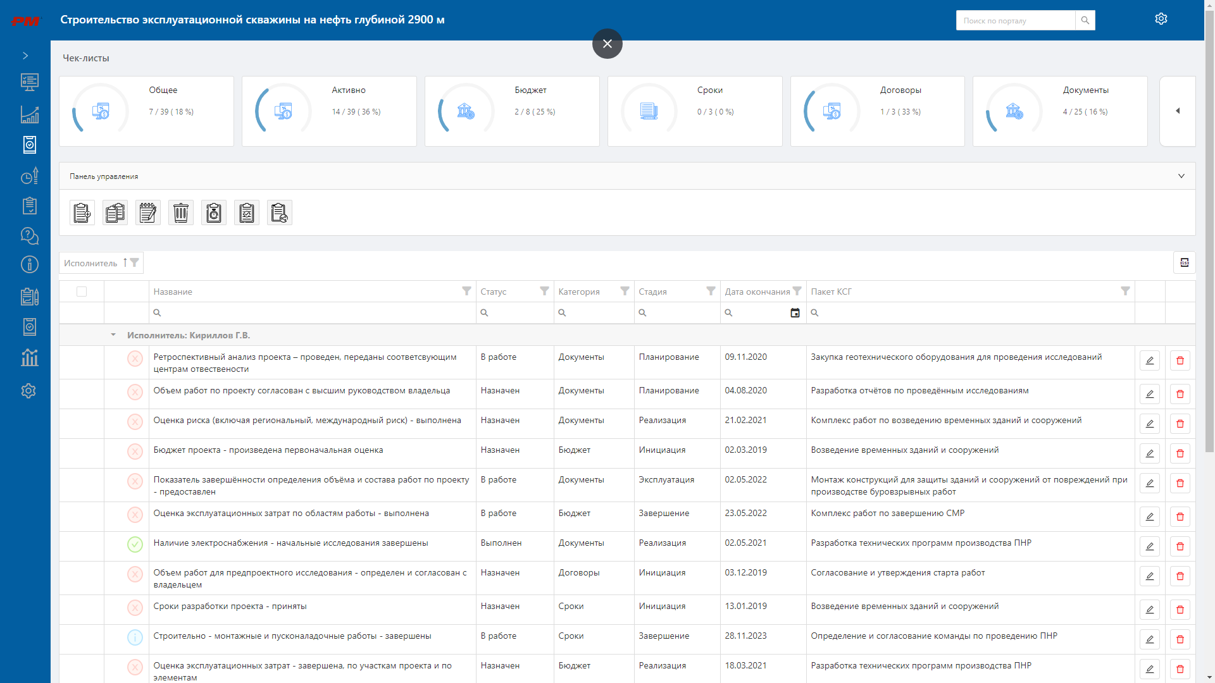Open the date picker calendar icon

click(795, 313)
